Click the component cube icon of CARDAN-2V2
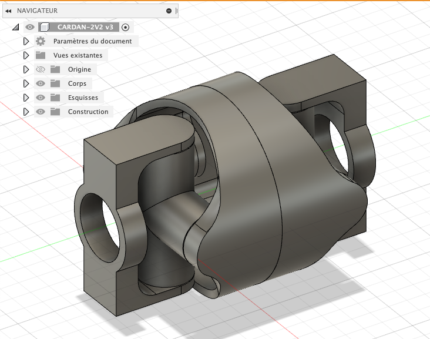 [x=44, y=27]
